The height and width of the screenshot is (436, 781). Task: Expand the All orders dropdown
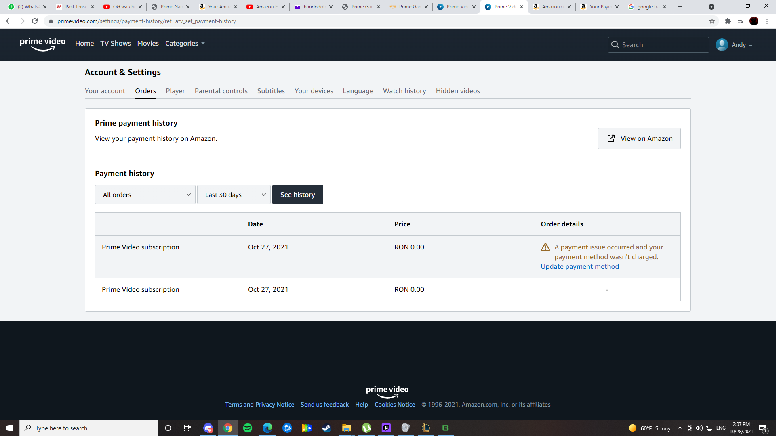145,195
